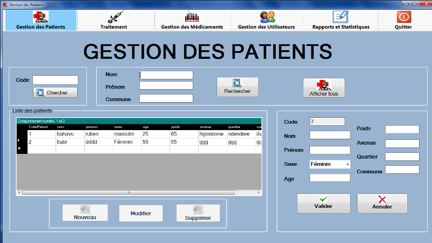Click the red Quitter power icon

(404, 17)
